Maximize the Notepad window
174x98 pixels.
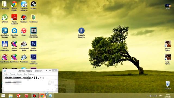[50, 71]
